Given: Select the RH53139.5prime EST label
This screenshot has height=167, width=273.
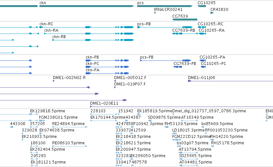Looking at the screenshot, I should (x=181, y=123).
